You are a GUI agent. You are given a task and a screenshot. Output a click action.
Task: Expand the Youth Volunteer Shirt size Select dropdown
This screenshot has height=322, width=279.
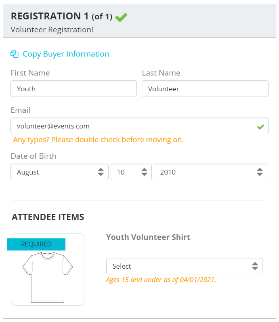pos(184,266)
